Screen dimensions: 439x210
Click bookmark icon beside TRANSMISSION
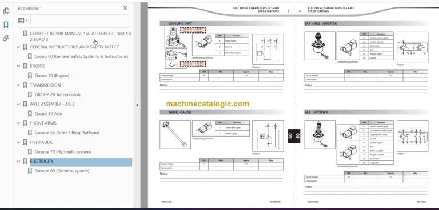pos(25,85)
